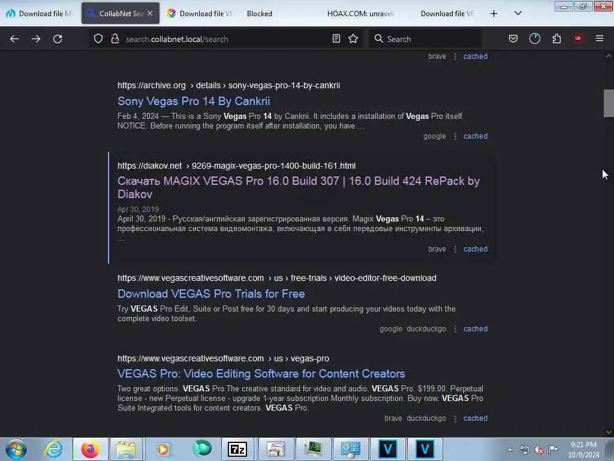
Task: Click the browser Search box
Action: [x=425, y=39]
